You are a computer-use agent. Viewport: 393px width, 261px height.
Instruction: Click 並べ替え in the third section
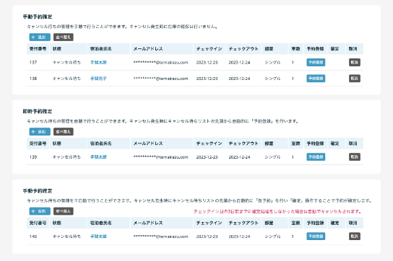64,211
